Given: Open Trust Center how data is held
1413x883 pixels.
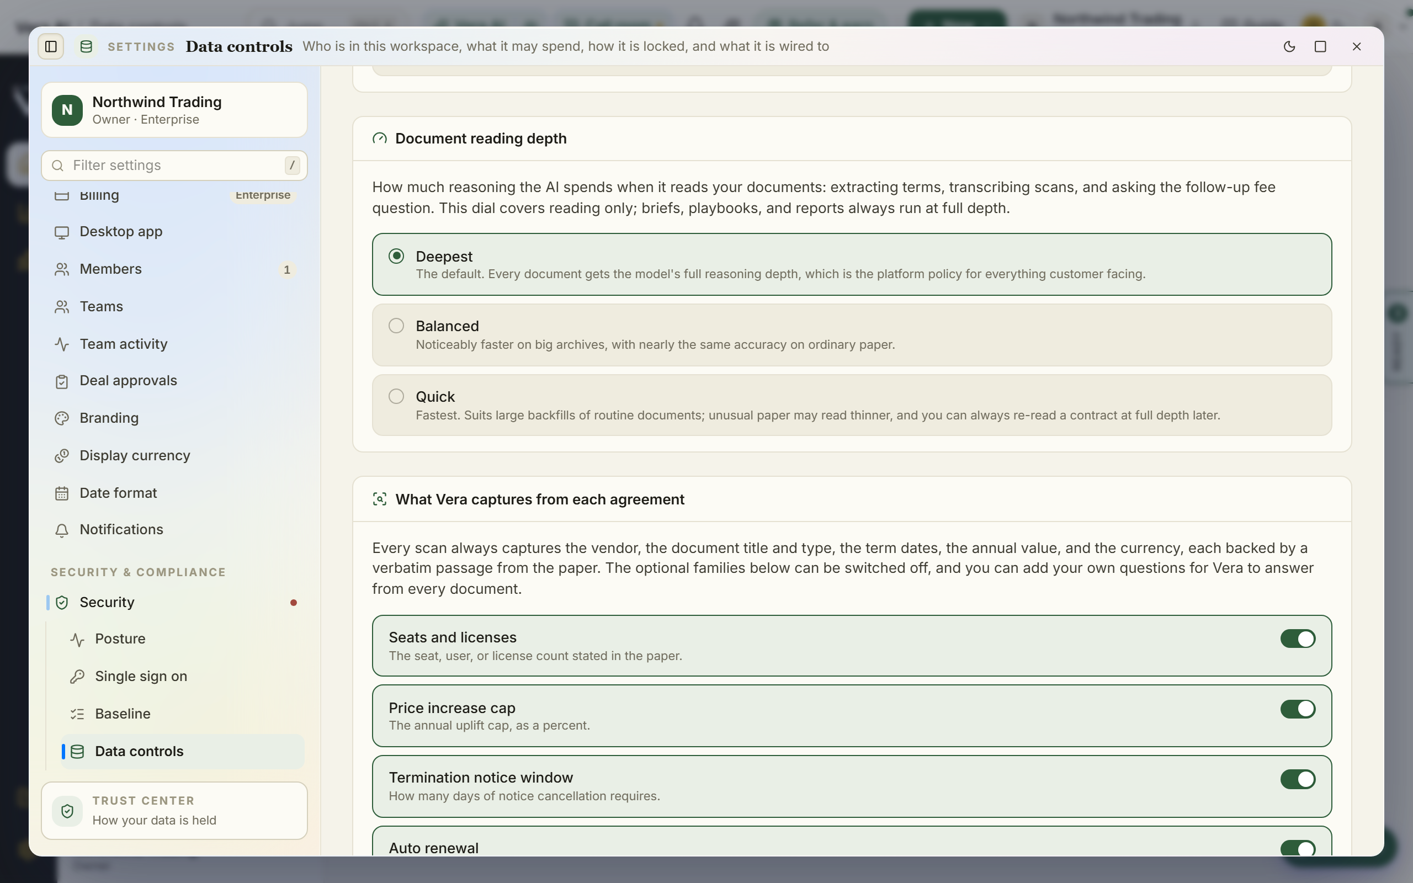Looking at the screenshot, I should pos(174,811).
